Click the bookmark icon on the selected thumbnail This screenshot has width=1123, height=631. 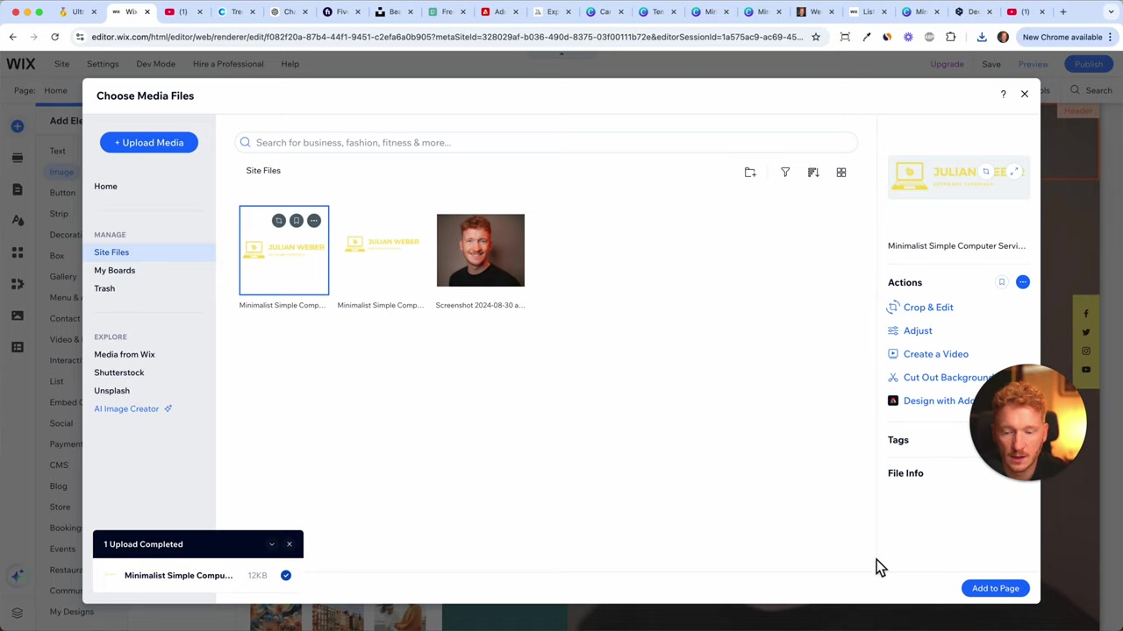pyautogui.click(x=297, y=221)
